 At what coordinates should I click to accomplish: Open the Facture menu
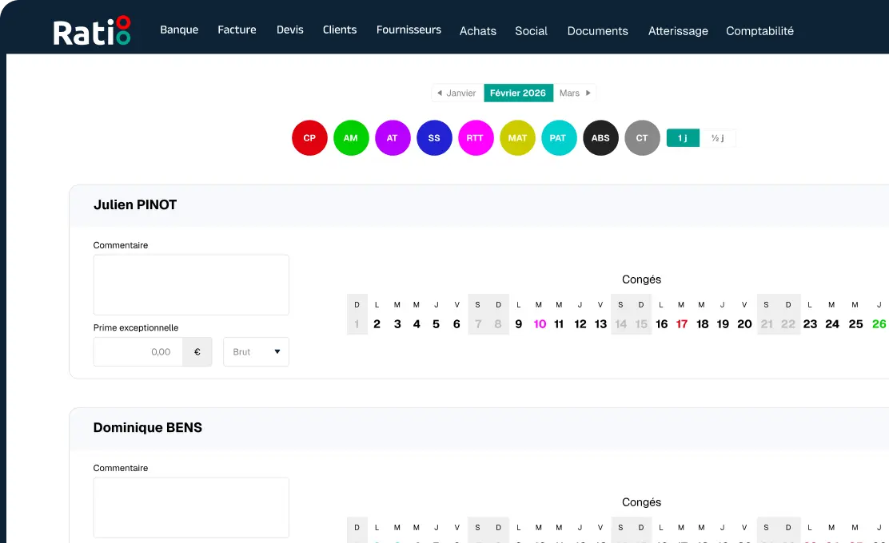point(237,30)
